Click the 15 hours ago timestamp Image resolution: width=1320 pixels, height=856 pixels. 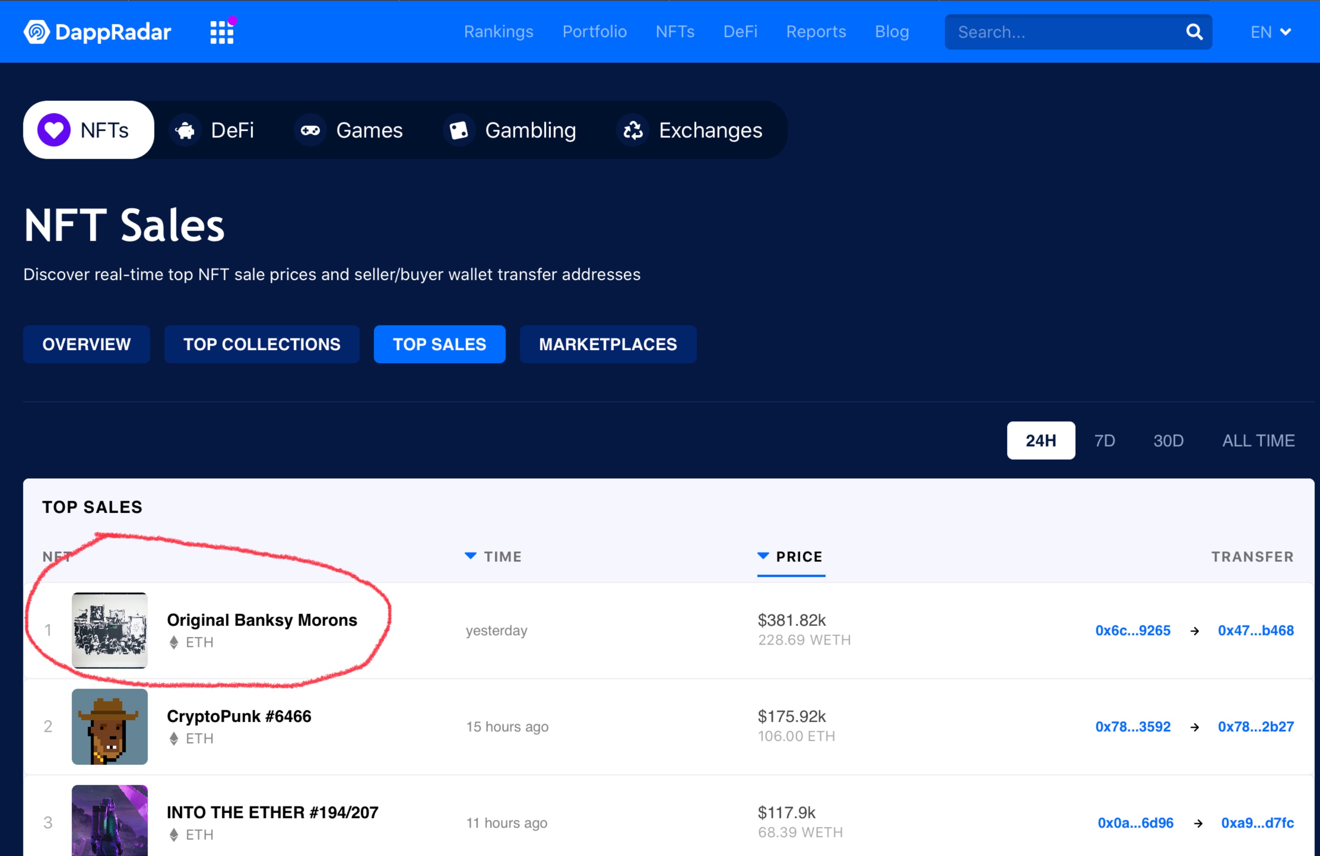(507, 727)
